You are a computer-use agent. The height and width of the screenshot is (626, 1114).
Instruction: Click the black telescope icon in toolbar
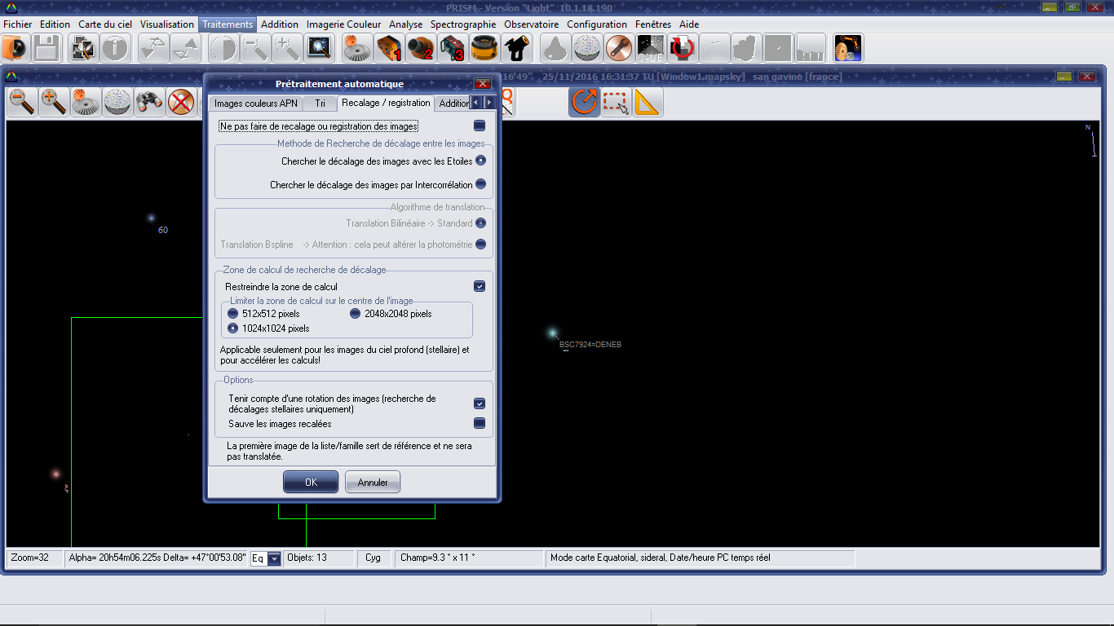(518, 49)
